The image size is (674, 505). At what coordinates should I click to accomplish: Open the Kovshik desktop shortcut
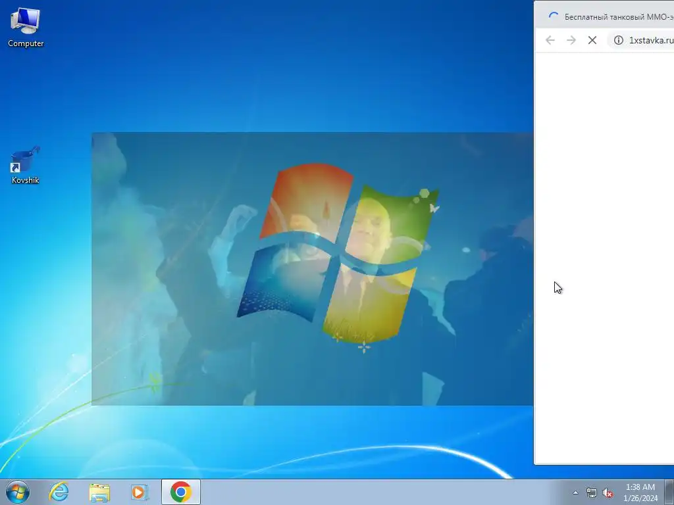tap(26, 165)
